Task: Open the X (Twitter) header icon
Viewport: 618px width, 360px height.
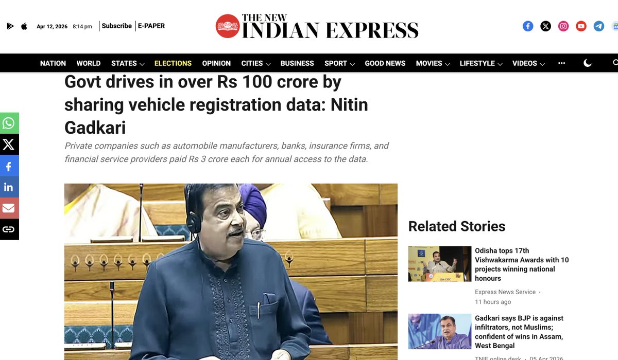Action: point(546,26)
